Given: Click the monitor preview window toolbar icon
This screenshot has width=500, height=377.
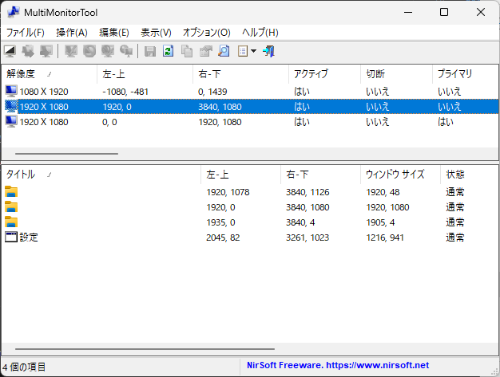Looking at the screenshot, I should tap(10, 51).
